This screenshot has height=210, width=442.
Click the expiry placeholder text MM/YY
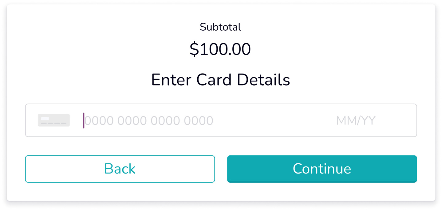pyautogui.click(x=356, y=120)
